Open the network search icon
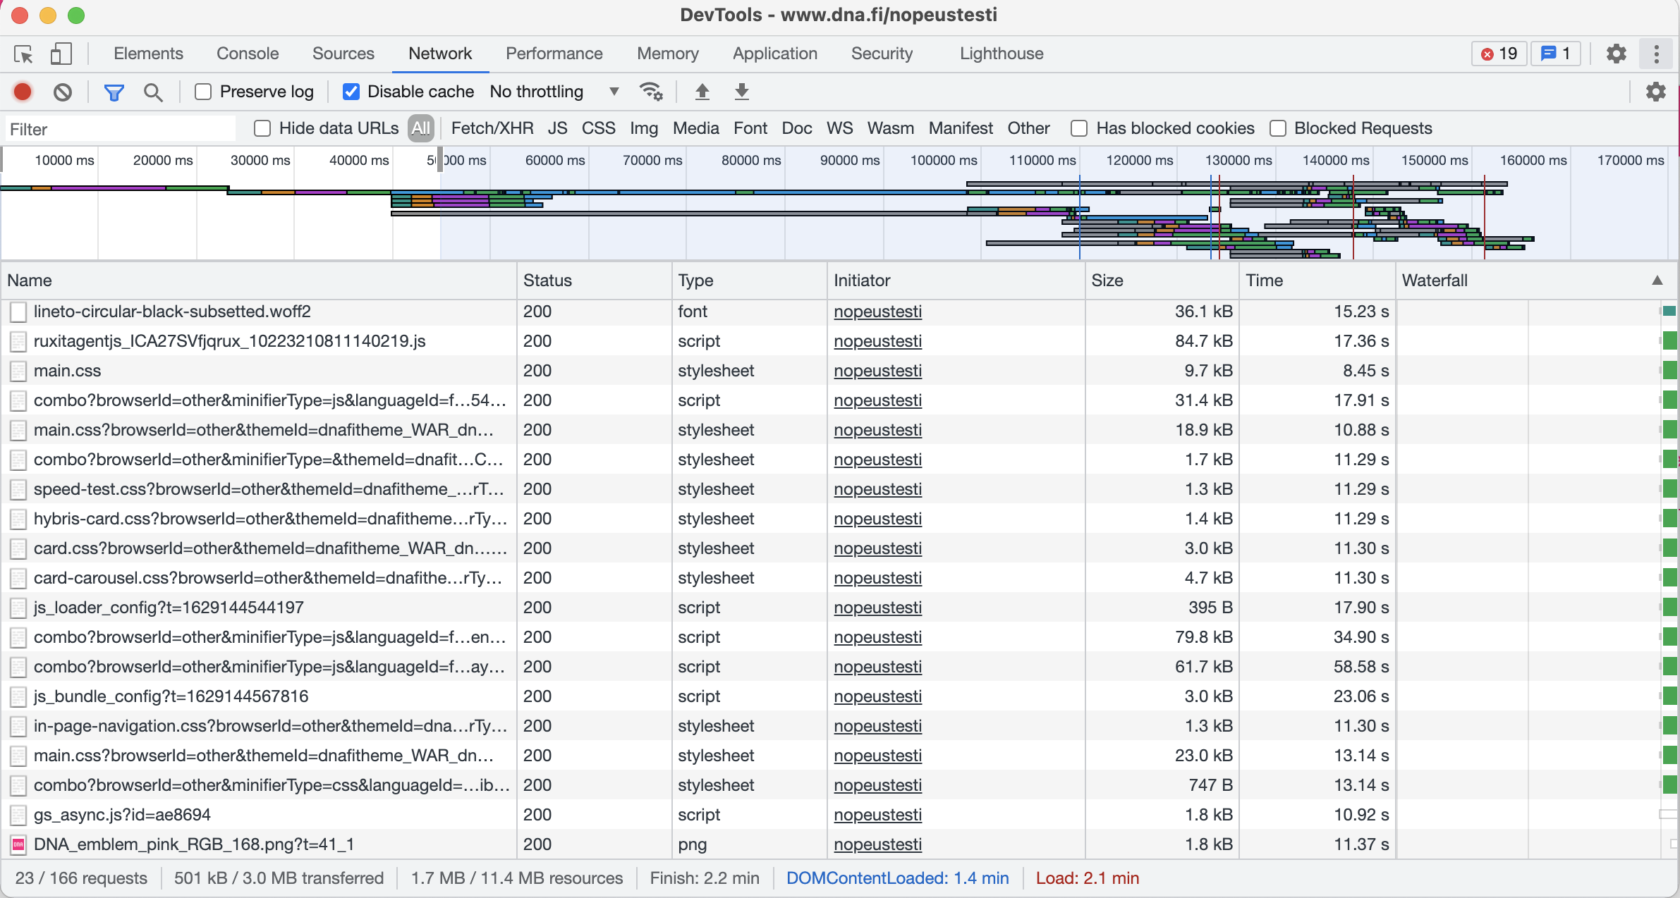The image size is (1680, 898). (x=153, y=92)
